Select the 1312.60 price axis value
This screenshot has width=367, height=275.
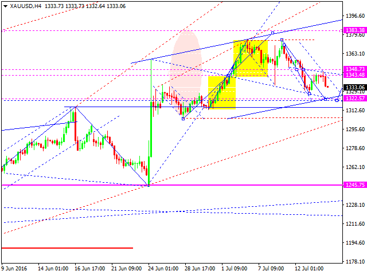coord(355,110)
